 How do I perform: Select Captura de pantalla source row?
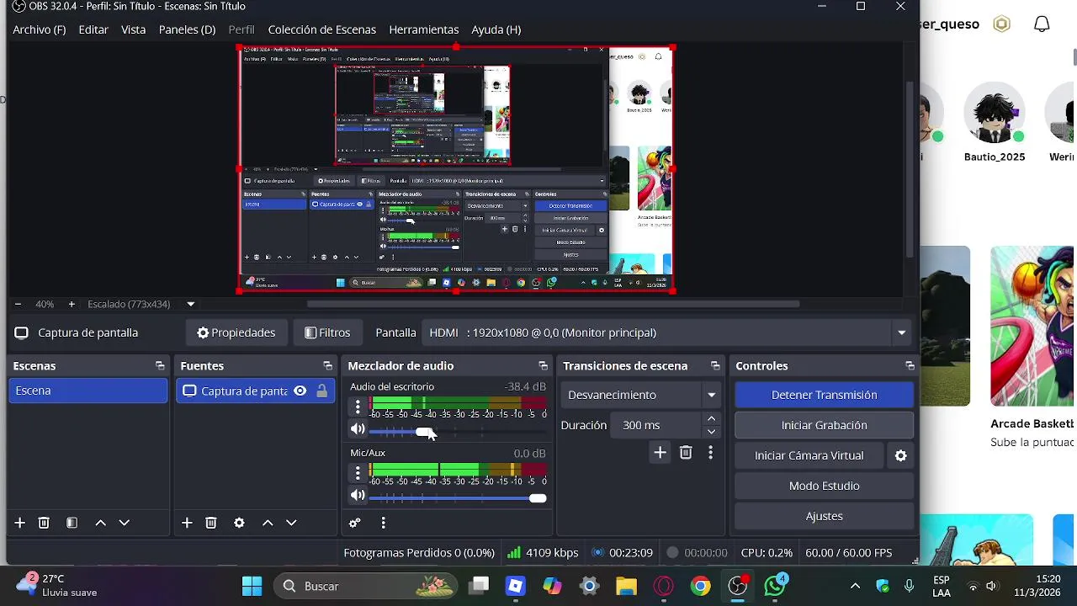coord(255,391)
